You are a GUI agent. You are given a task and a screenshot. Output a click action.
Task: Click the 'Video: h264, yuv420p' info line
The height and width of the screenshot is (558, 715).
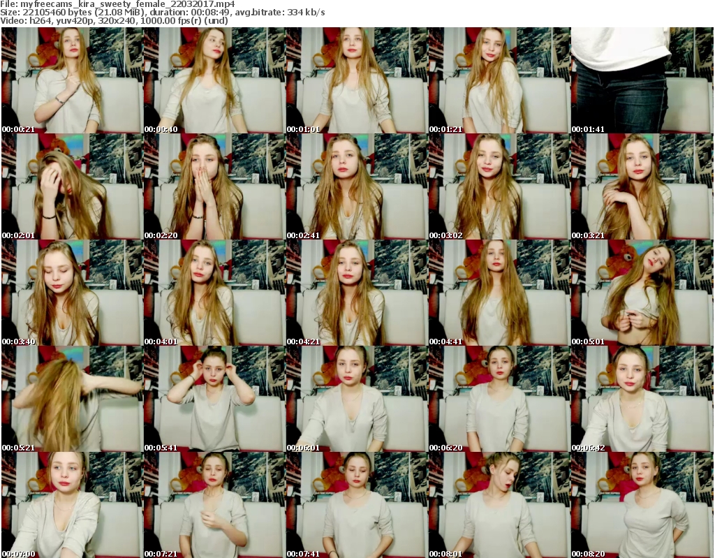coord(114,20)
